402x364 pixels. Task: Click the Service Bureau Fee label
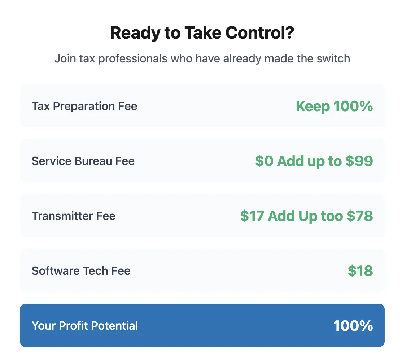click(83, 161)
